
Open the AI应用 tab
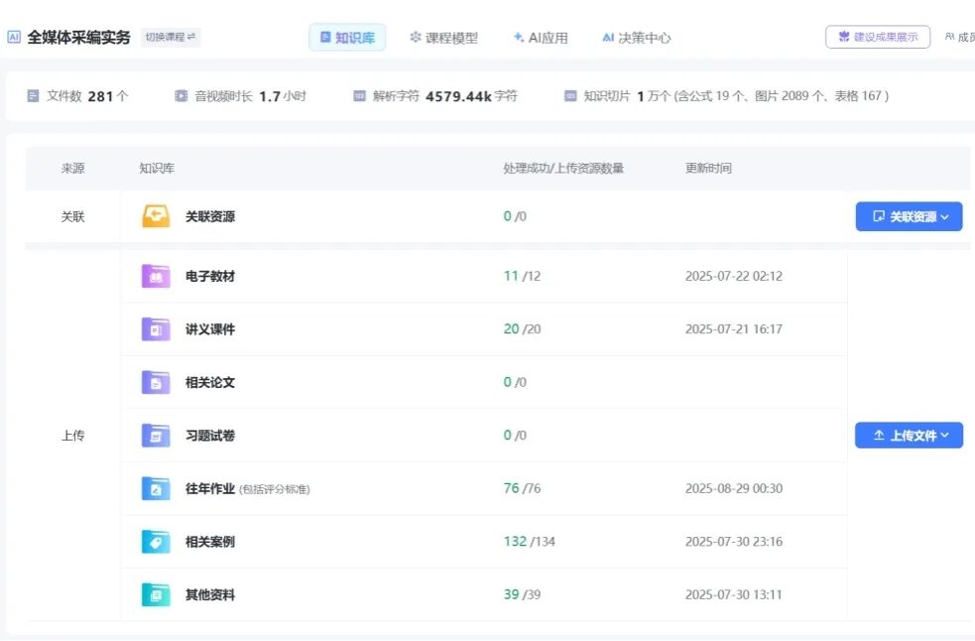541,38
